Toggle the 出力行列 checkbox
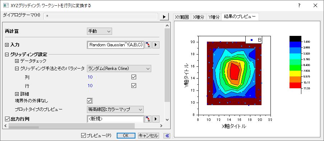Screen dimensions: 324x141 coord(7,119)
